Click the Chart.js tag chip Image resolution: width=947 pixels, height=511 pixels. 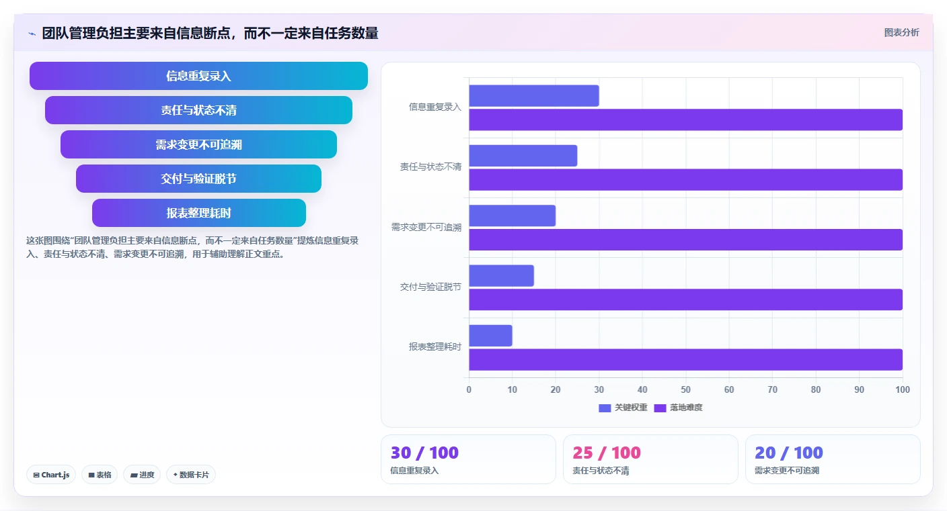coord(51,475)
